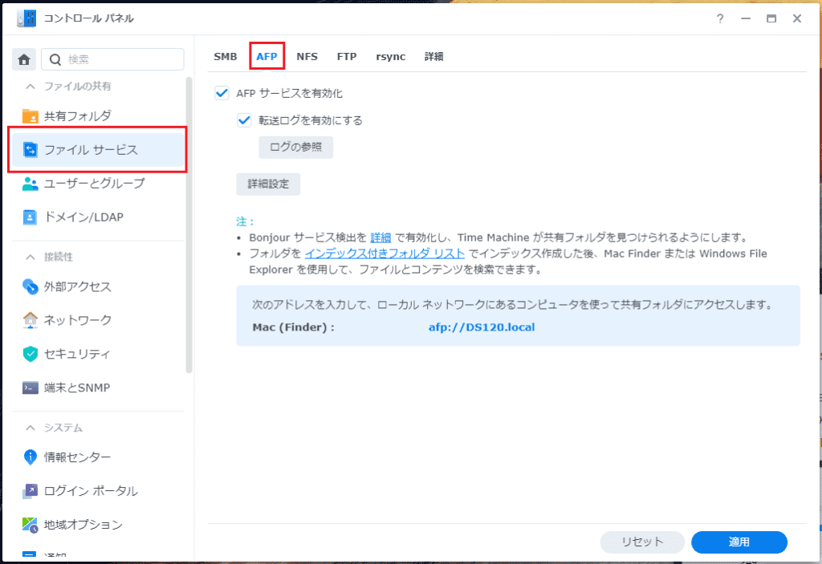Click the afp://DS120.local address link
Viewport: 822px width, 564px height.
tap(482, 327)
